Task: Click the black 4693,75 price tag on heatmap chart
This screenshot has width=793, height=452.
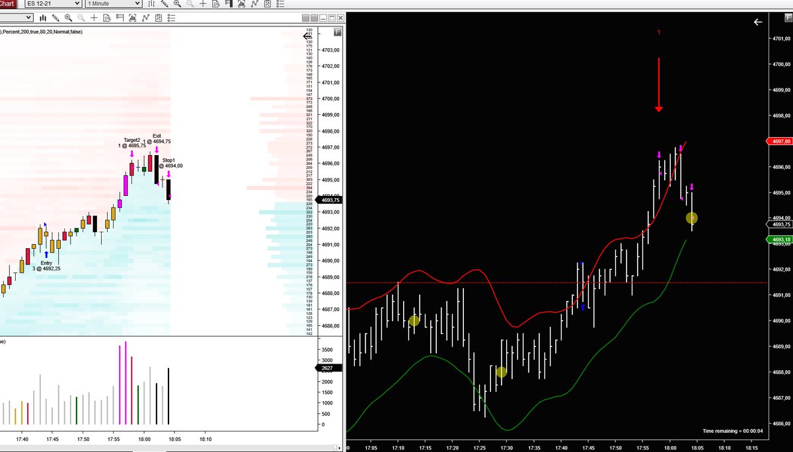Action: 330,200
